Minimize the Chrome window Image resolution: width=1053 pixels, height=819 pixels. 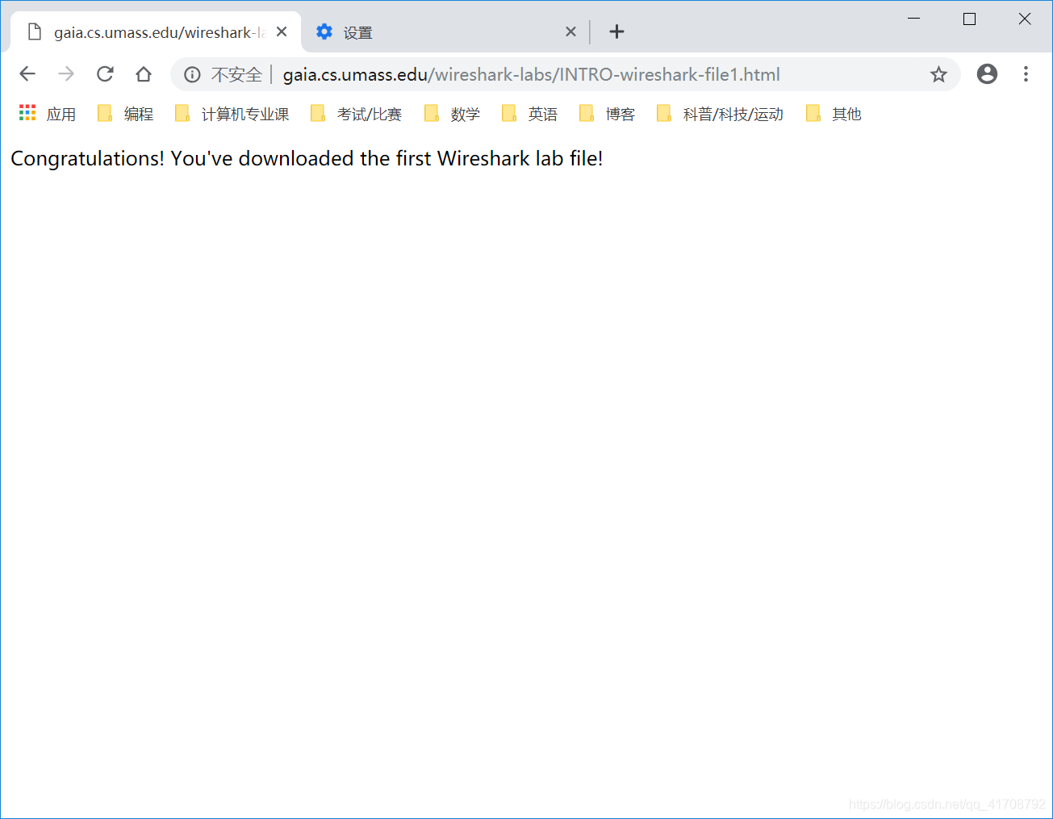(914, 19)
